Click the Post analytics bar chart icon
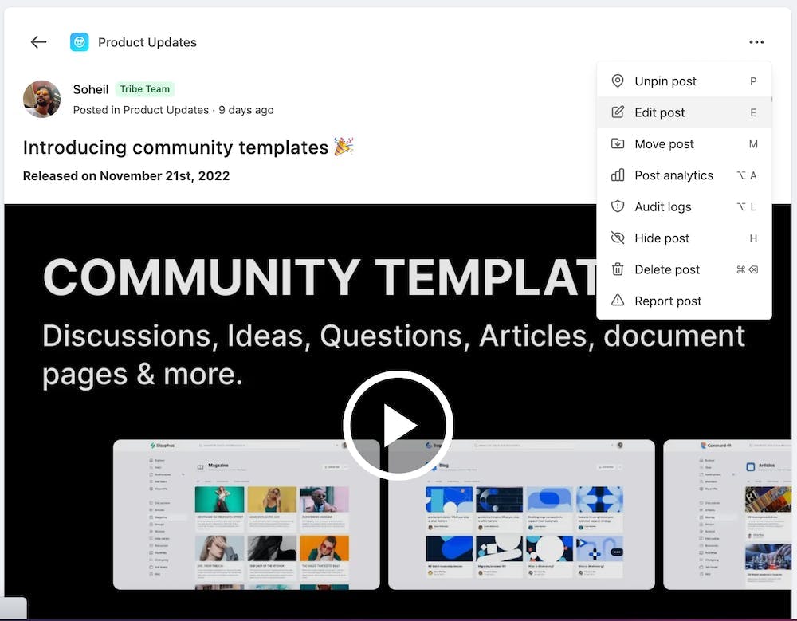This screenshot has height=621, width=797. coord(618,175)
